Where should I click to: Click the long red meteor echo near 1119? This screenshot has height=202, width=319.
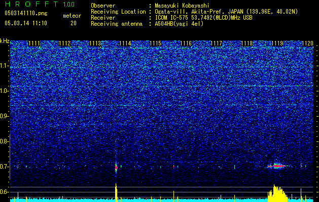(278, 166)
